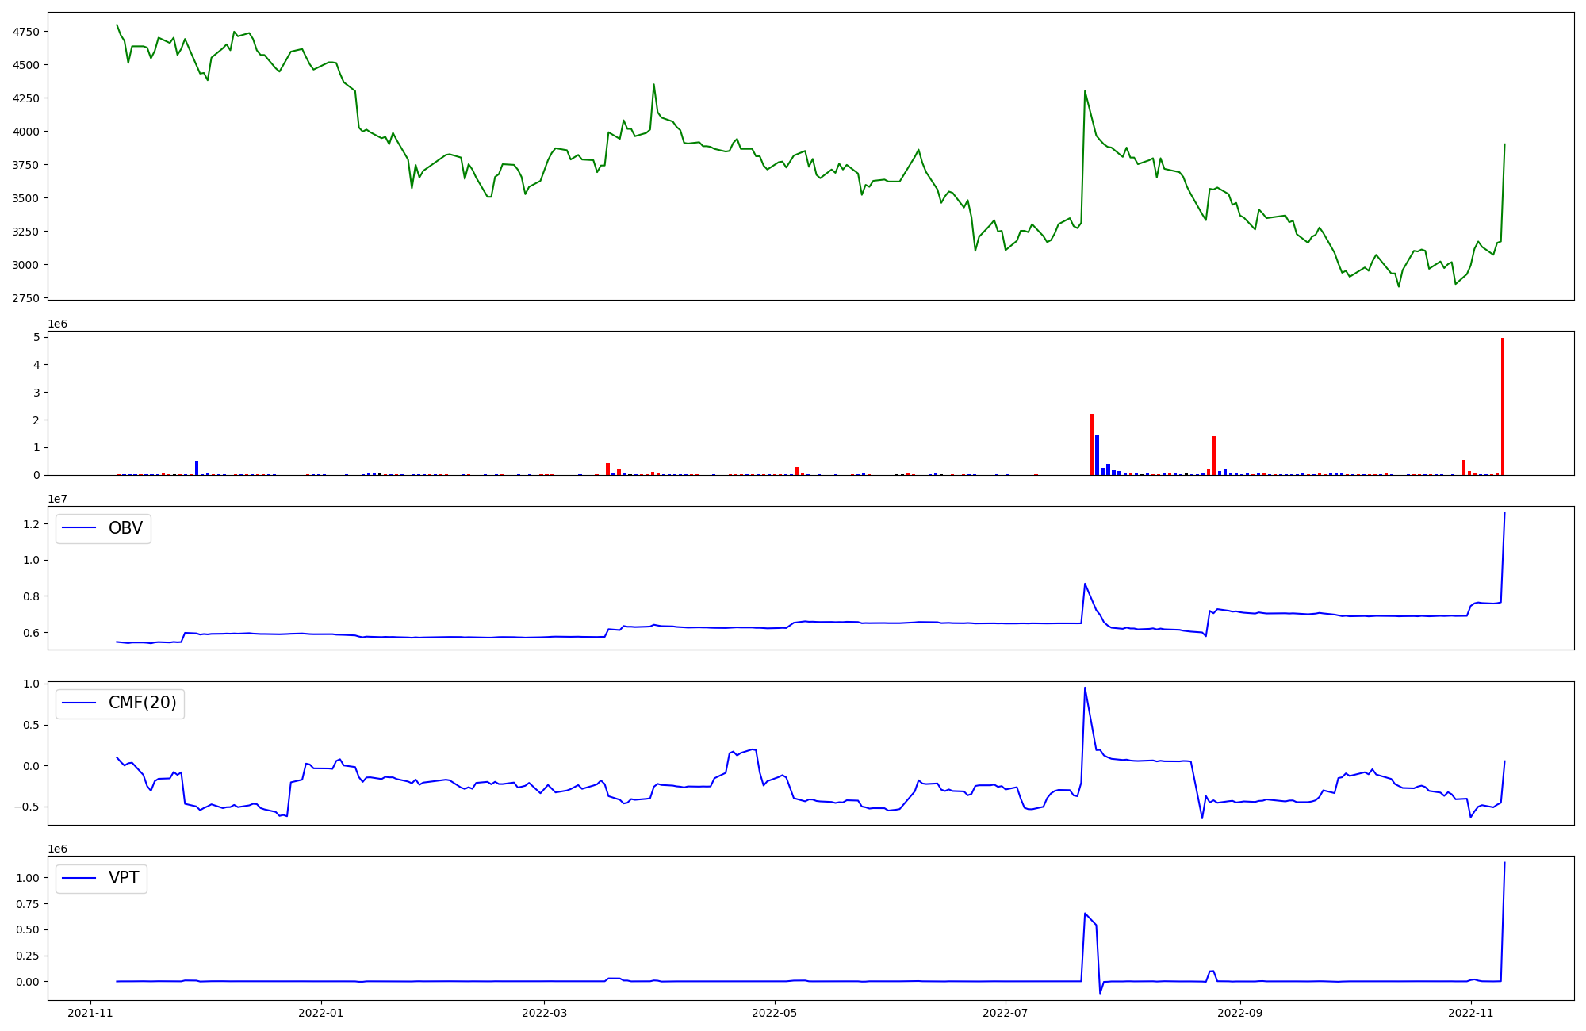Click the OBV legend label

click(x=125, y=528)
